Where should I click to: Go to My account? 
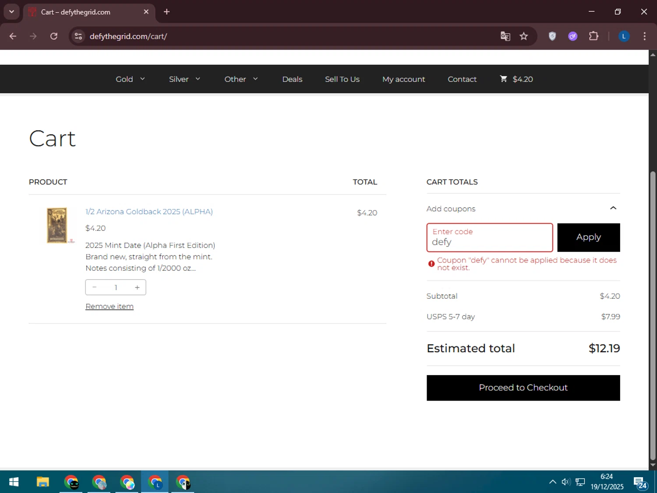pos(403,79)
